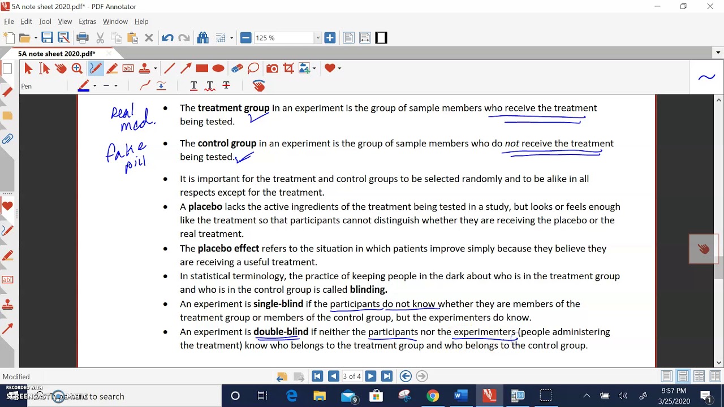Select the Strikeout text tool

click(x=226, y=85)
